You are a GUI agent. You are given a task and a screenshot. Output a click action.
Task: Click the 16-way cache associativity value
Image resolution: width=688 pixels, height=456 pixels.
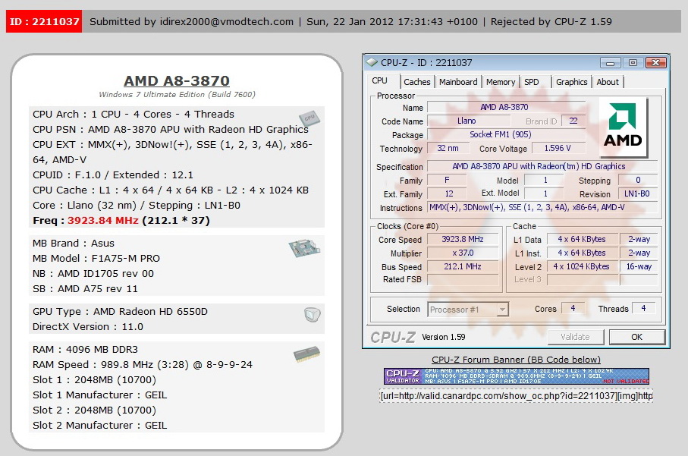639,266
